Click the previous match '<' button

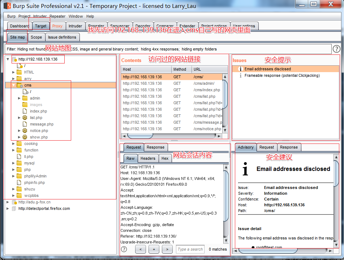141,249
